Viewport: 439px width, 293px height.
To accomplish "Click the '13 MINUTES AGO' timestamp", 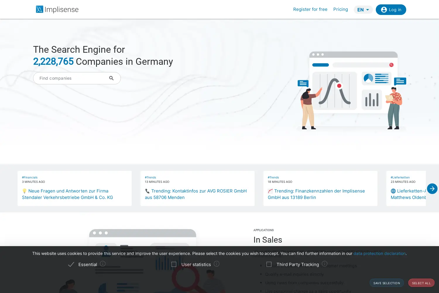I will (x=157, y=182).
